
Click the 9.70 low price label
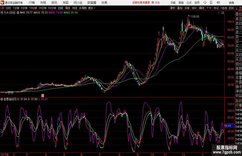coord(11,93)
